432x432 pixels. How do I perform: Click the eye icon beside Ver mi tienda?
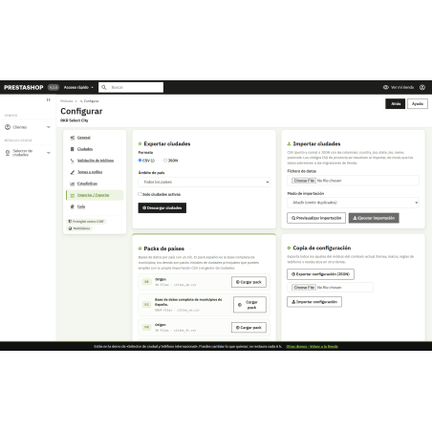[386, 87]
